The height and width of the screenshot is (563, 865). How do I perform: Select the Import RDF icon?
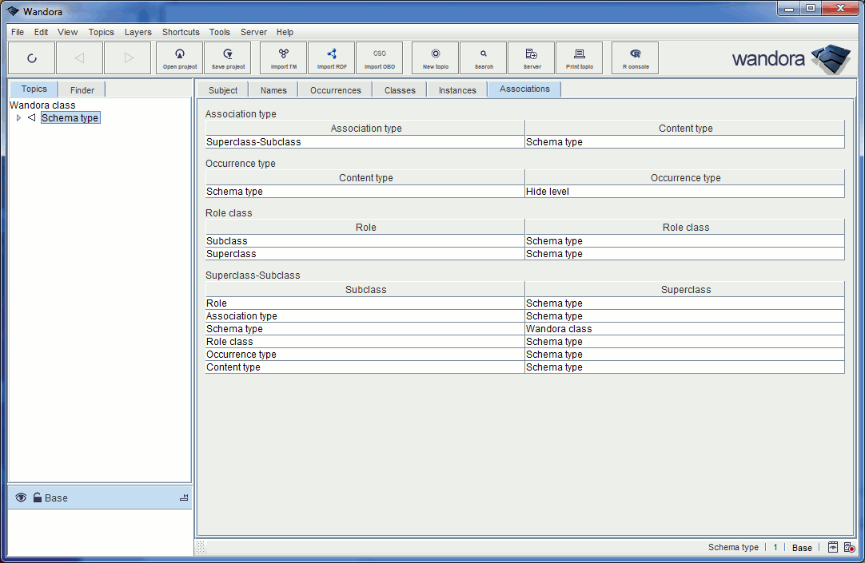tap(331, 57)
